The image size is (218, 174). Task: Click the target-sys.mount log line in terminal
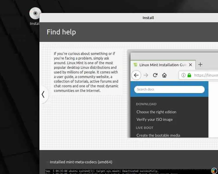click(x=102, y=171)
